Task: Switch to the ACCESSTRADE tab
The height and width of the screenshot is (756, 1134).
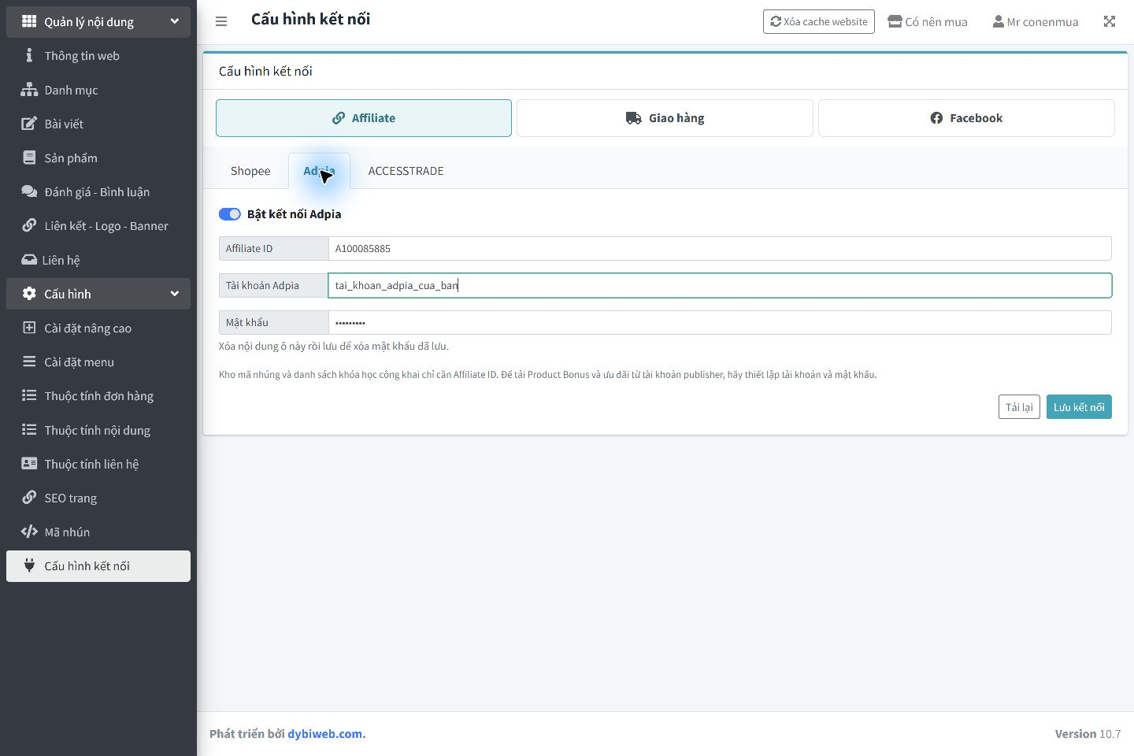Action: (406, 171)
